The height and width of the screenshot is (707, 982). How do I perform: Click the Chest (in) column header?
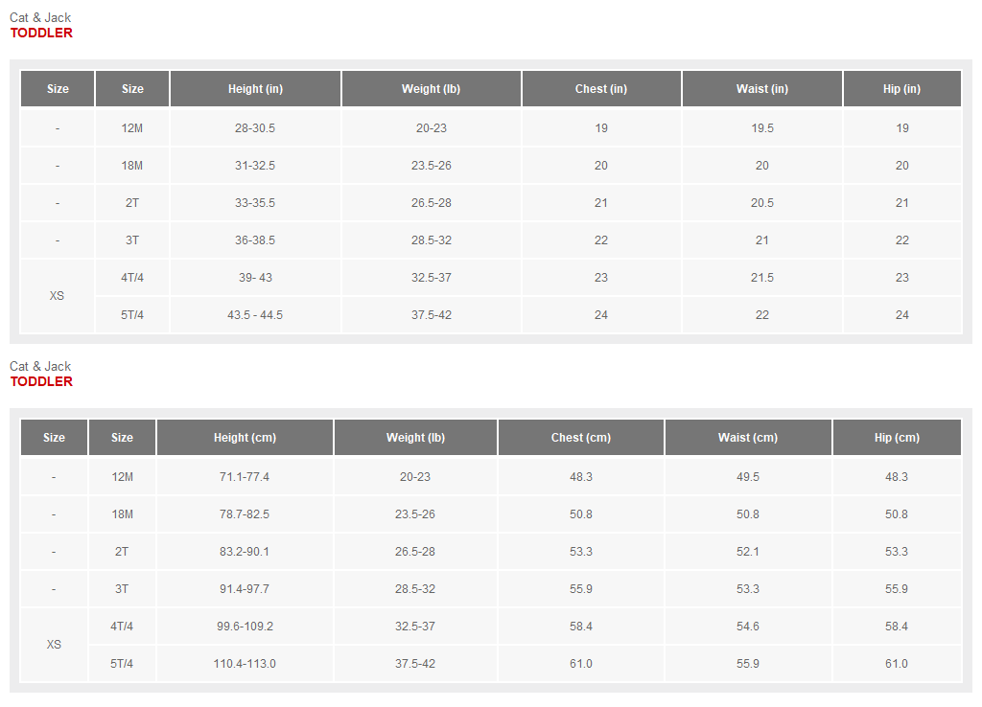[x=601, y=89]
